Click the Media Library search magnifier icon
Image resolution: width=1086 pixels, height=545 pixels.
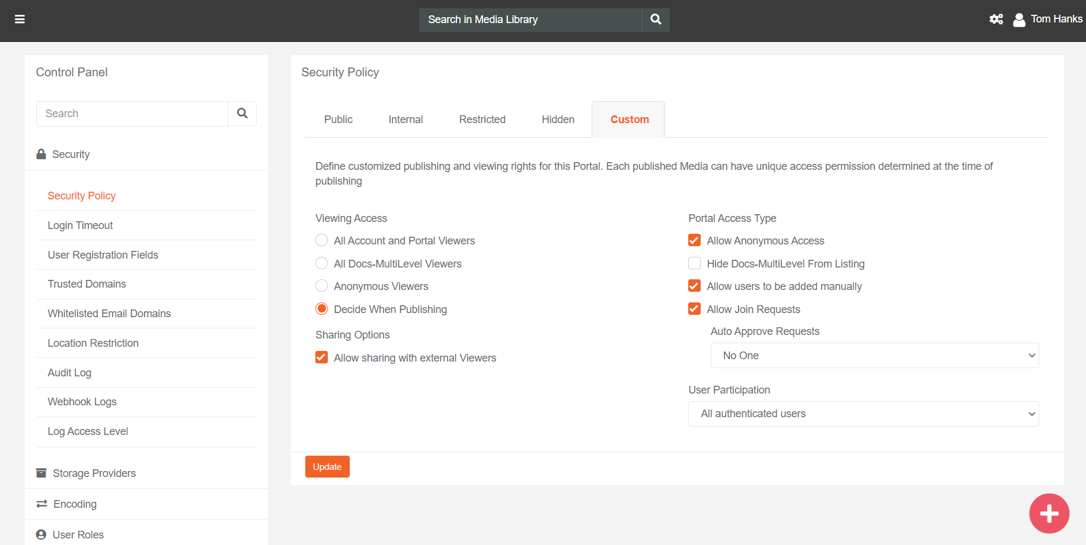[x=656, y=20]
